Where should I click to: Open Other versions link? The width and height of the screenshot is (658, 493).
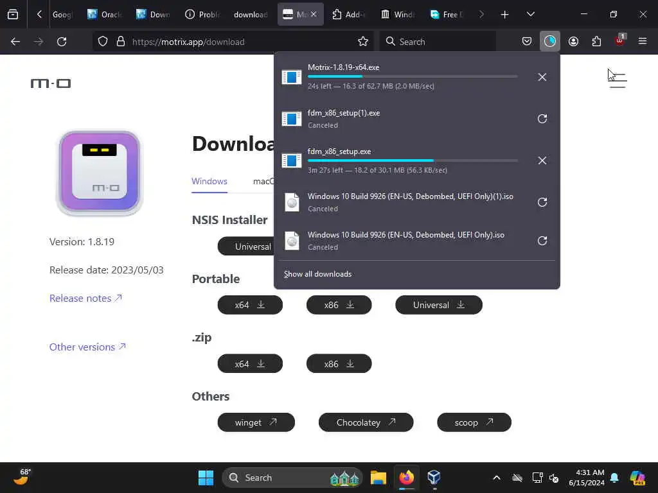point(87,347)
